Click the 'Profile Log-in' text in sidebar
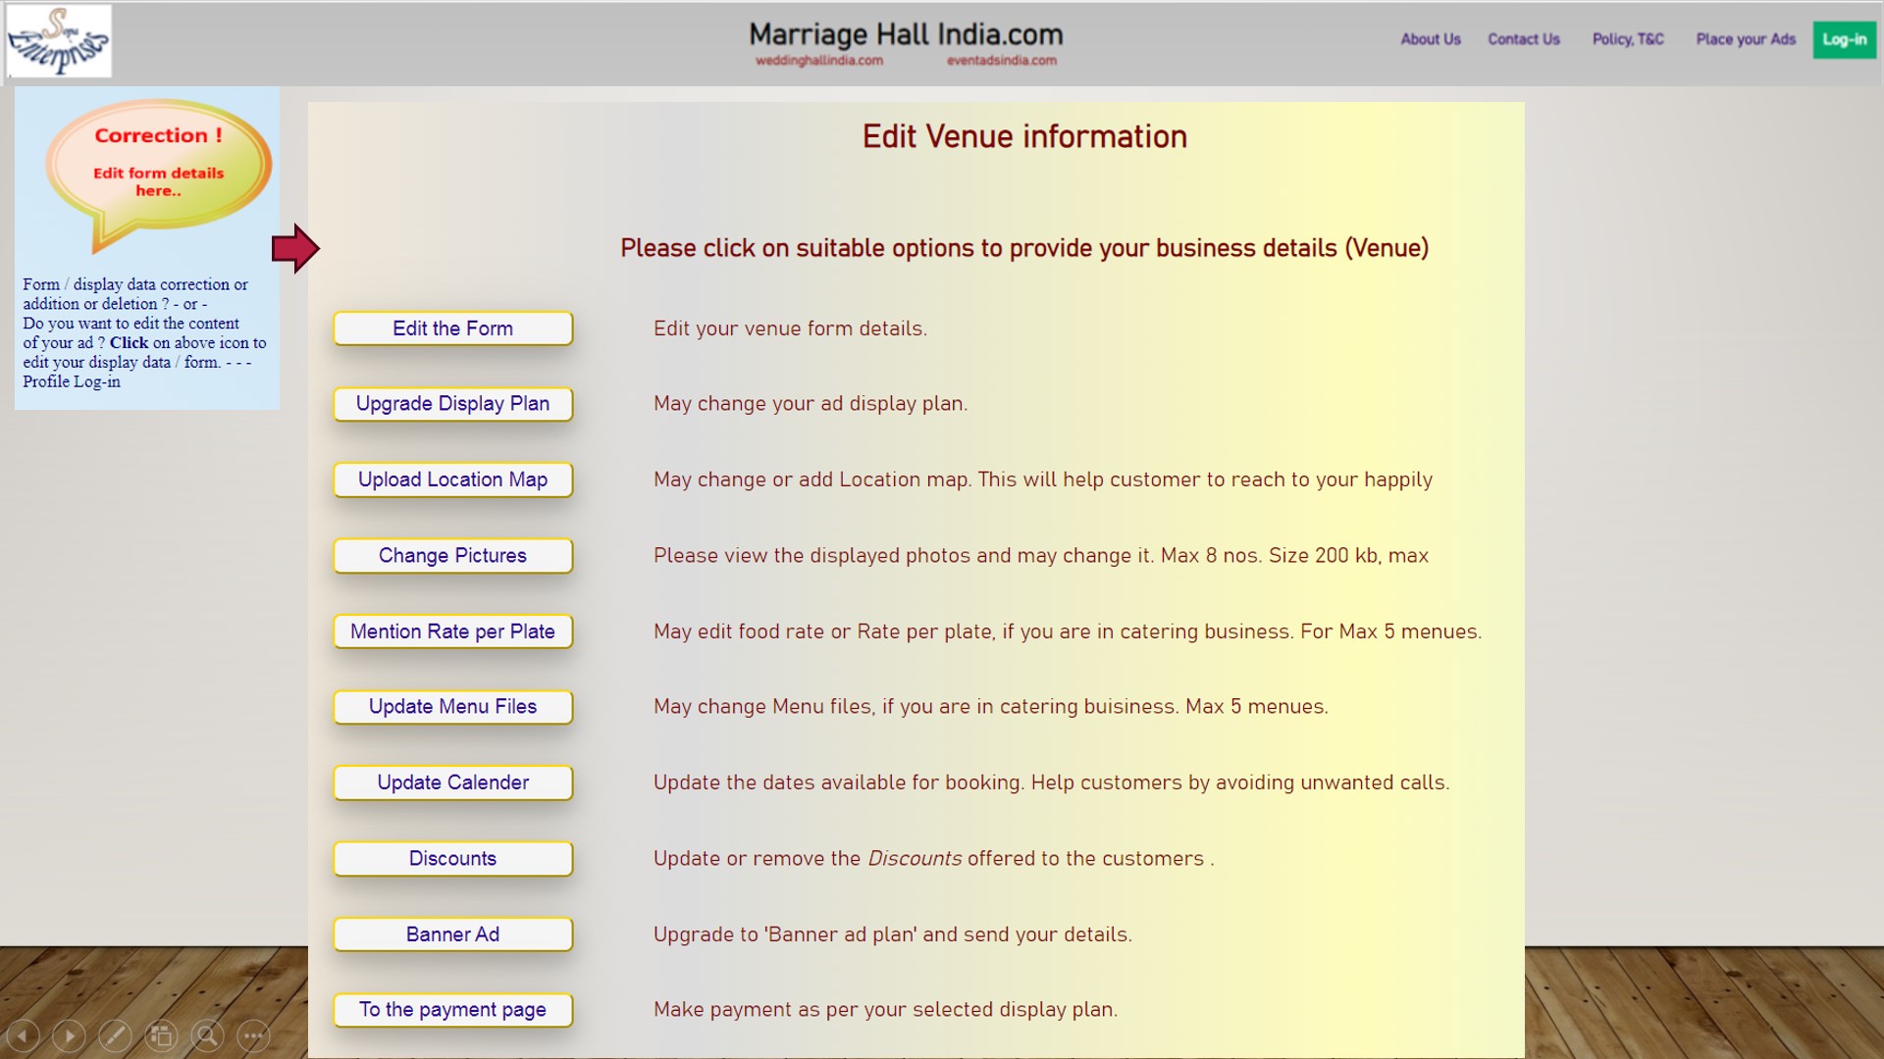This screenshot has height=1059, width=1884. pos(72,381)
